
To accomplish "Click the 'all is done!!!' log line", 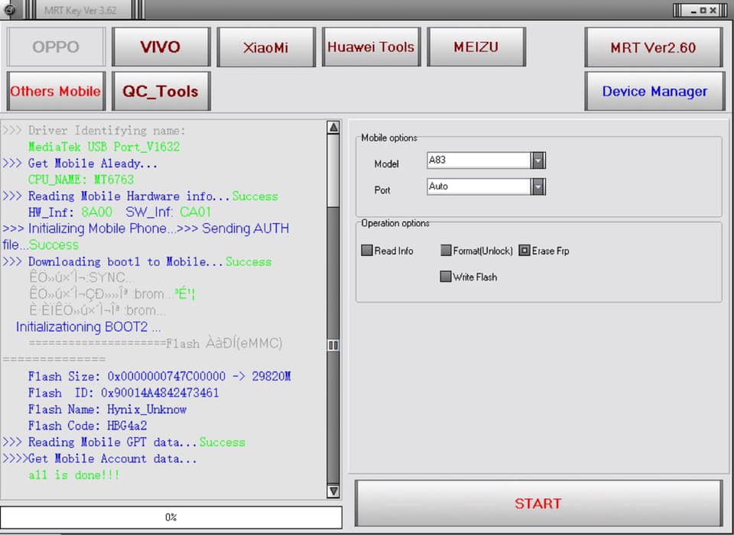I will [x=74, y=475].
